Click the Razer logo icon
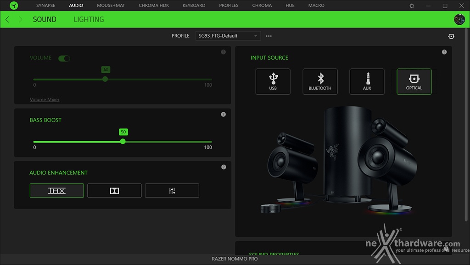This screenshot has height=265, width=470. pyautogui.click(x=14, y=6)
